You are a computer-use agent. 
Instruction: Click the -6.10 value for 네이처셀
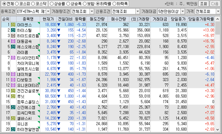209,74
